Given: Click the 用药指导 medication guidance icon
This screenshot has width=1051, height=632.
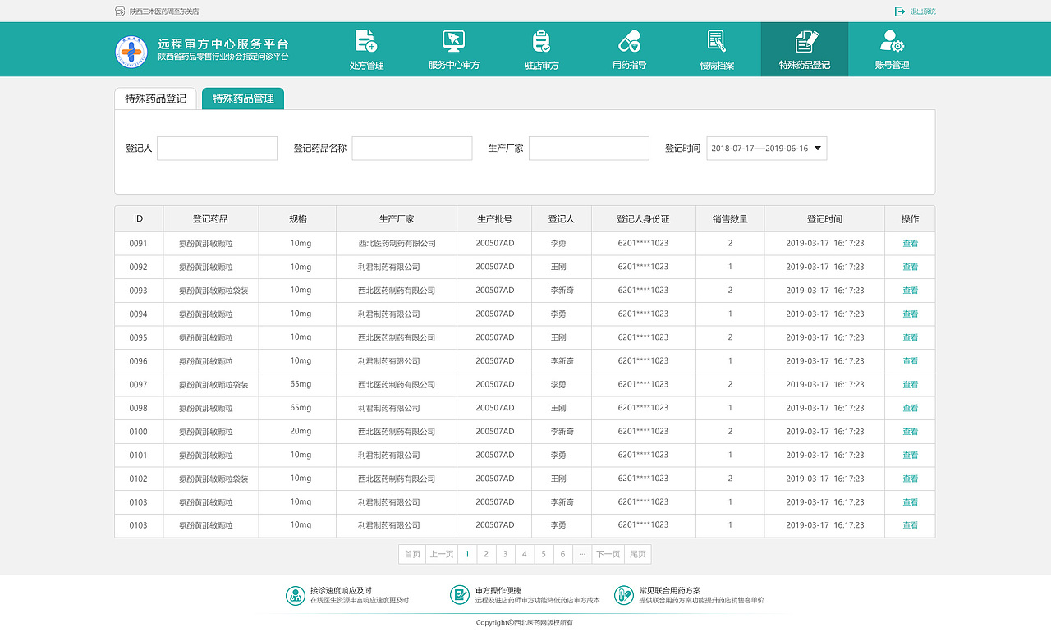Looking at the screenshot, I should [x=628, y=49].
